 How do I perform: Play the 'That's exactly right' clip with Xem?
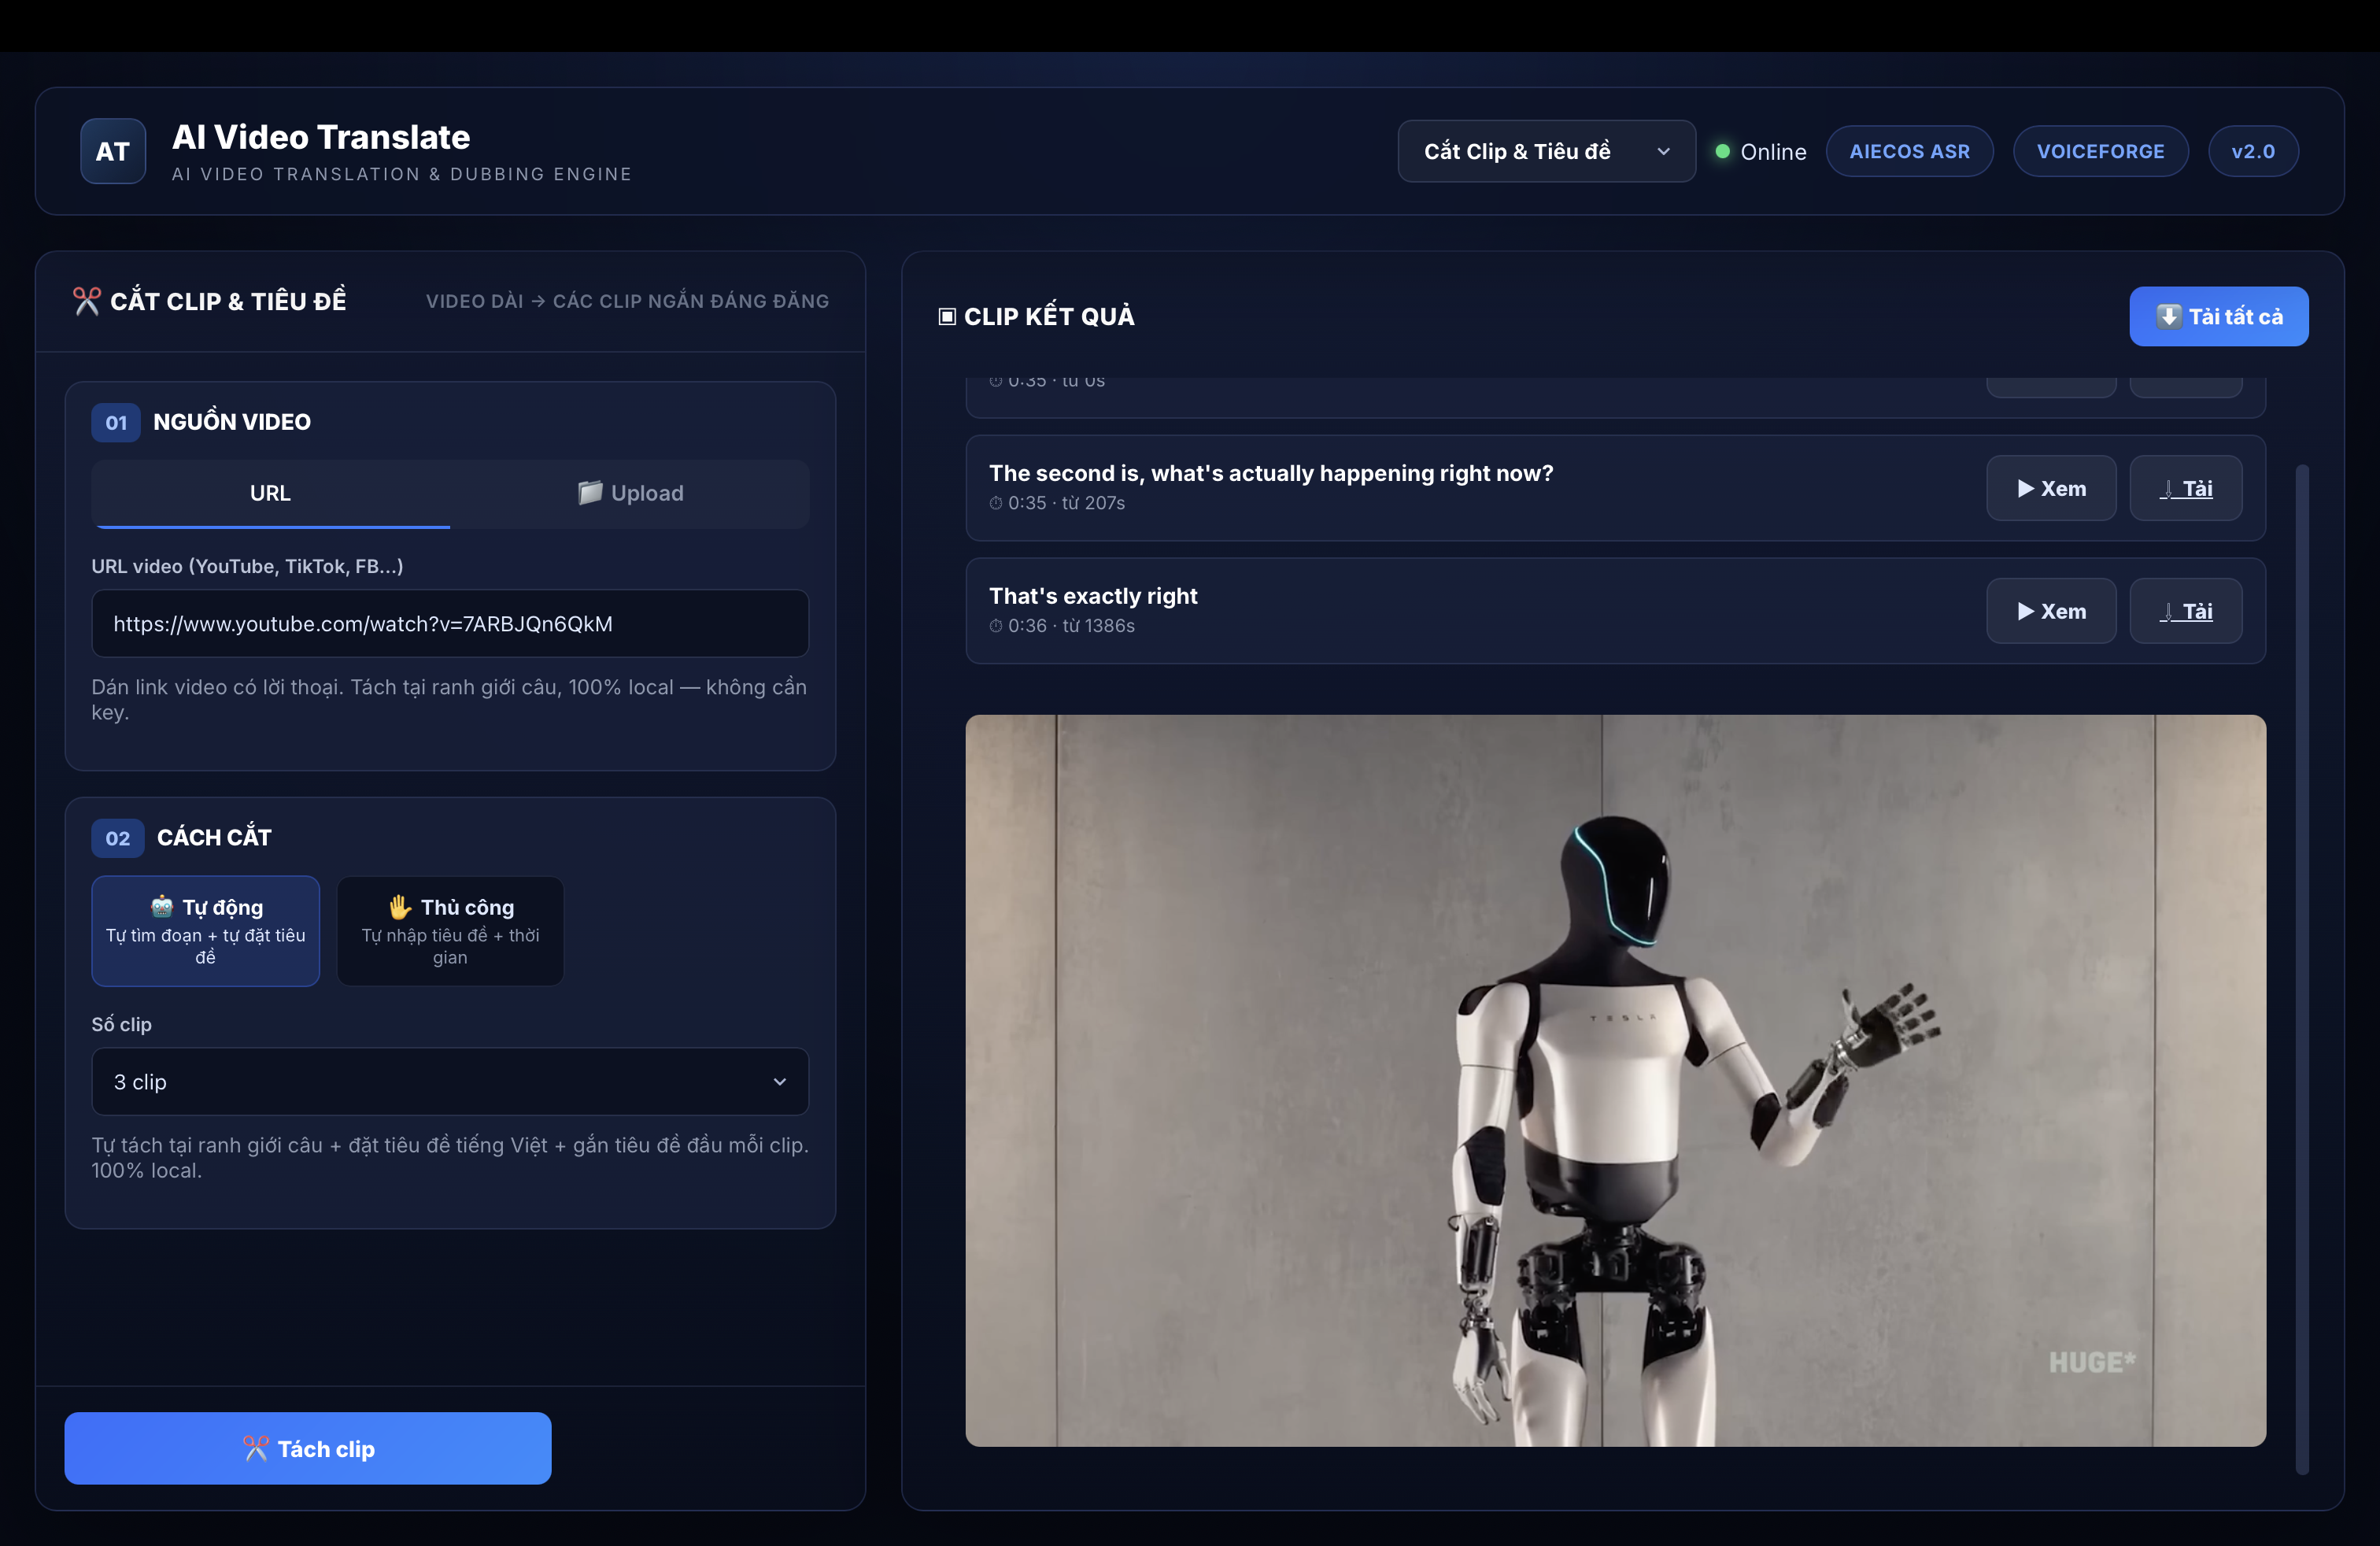[x=2051, y=611]
